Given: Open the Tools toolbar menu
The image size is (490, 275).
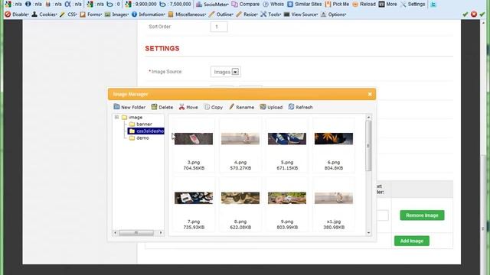Looking at the screenshot, I should (271, 15).
